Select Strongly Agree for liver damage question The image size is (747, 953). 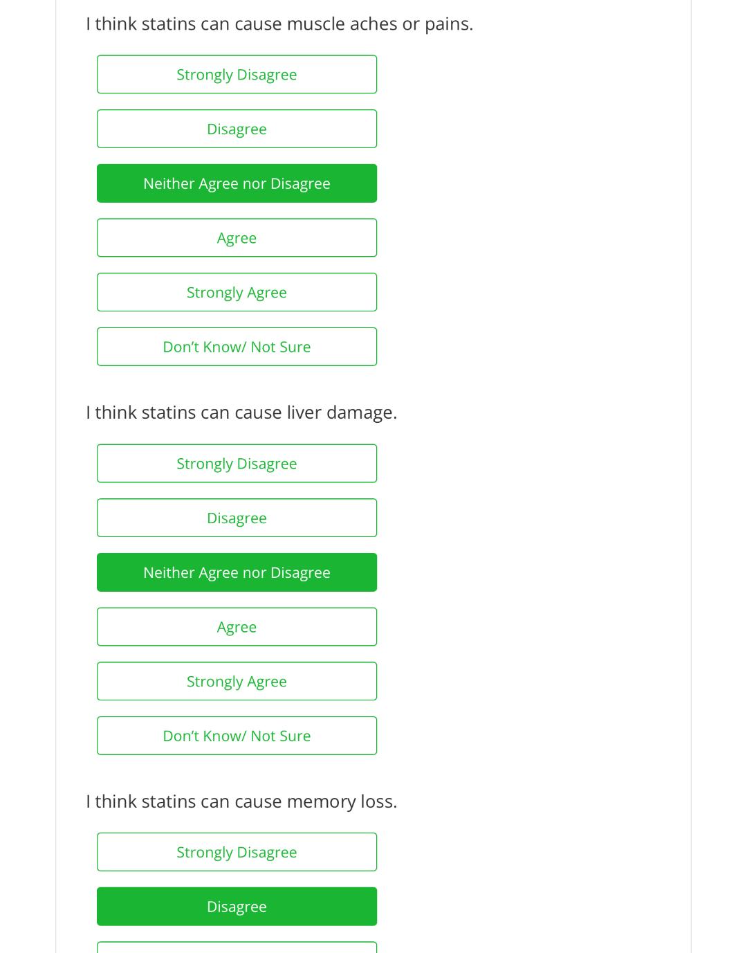click(x=237, y=681)
